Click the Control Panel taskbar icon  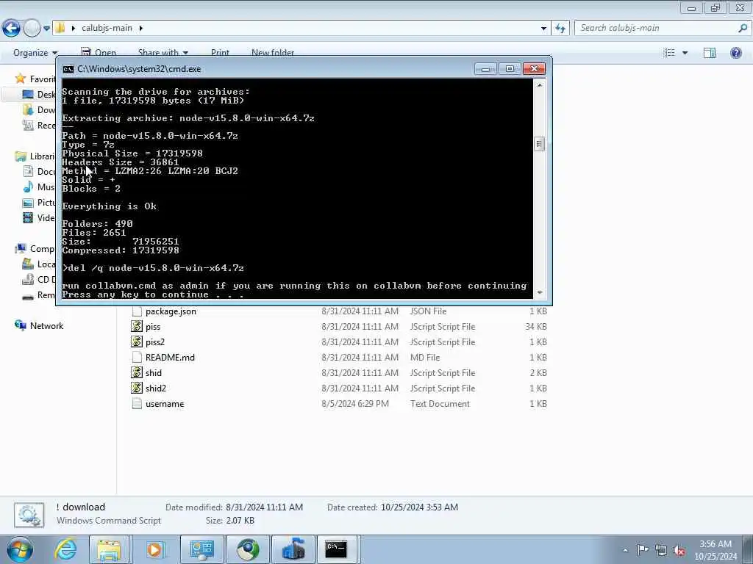click(x=201, y=549)
